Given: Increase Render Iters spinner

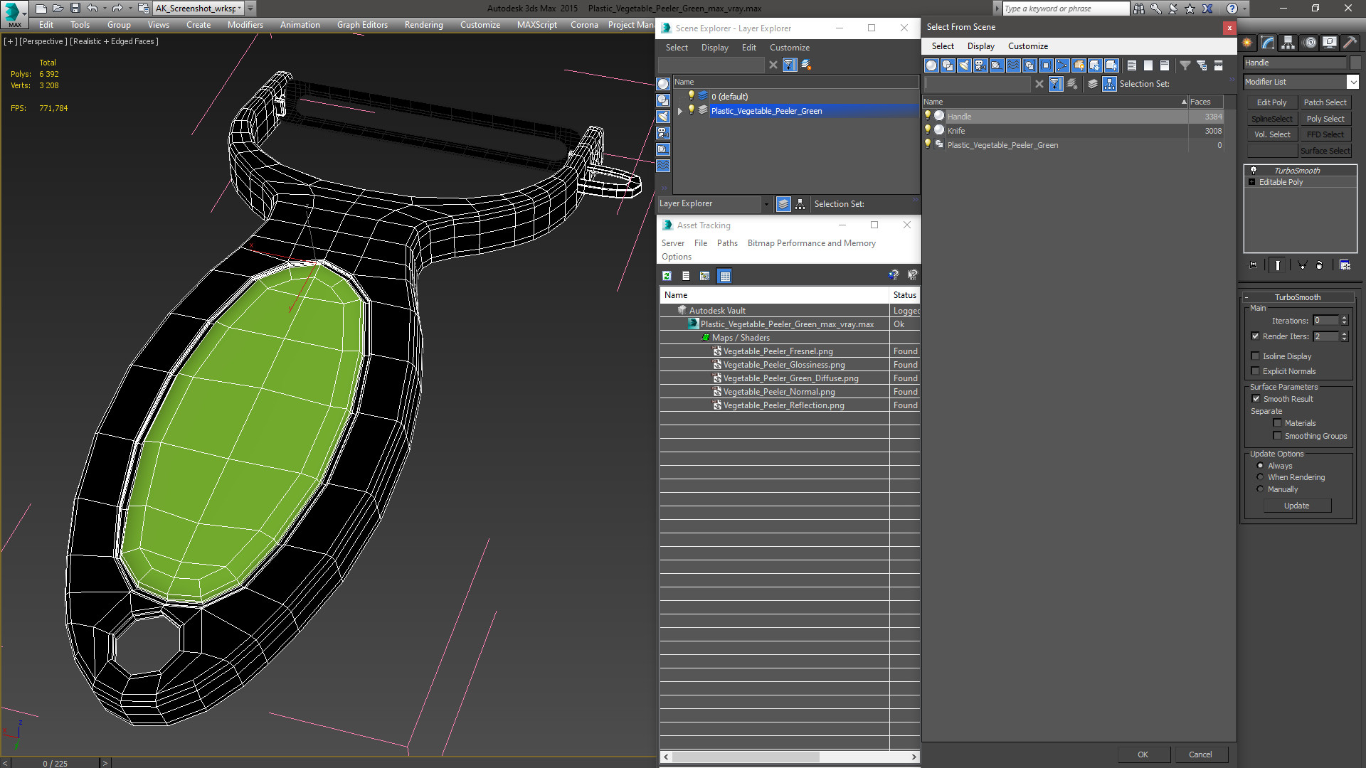Looking at the screenshot, I should (1344, 334).
